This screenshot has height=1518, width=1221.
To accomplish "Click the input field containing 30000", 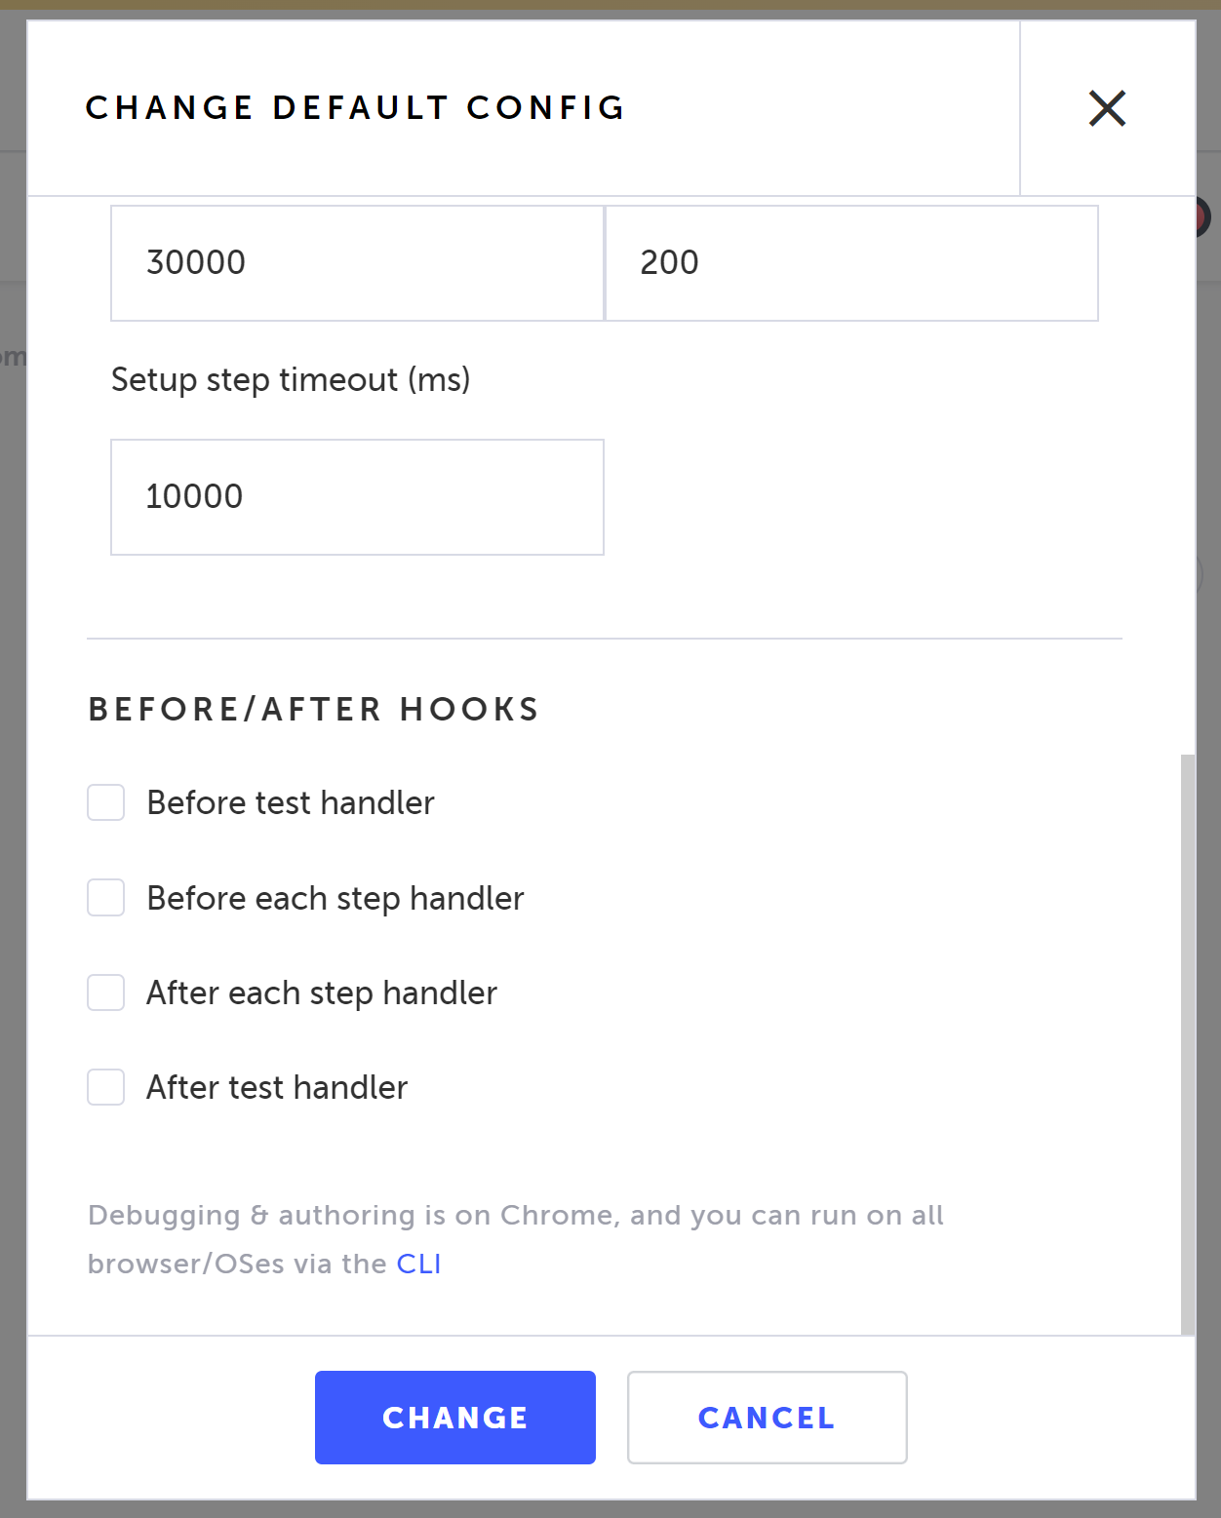I will (357, 263).
